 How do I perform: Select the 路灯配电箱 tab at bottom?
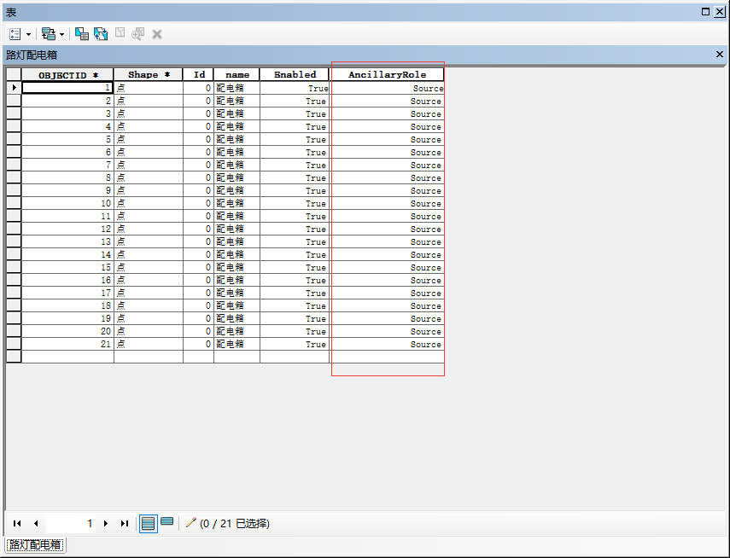35,545
